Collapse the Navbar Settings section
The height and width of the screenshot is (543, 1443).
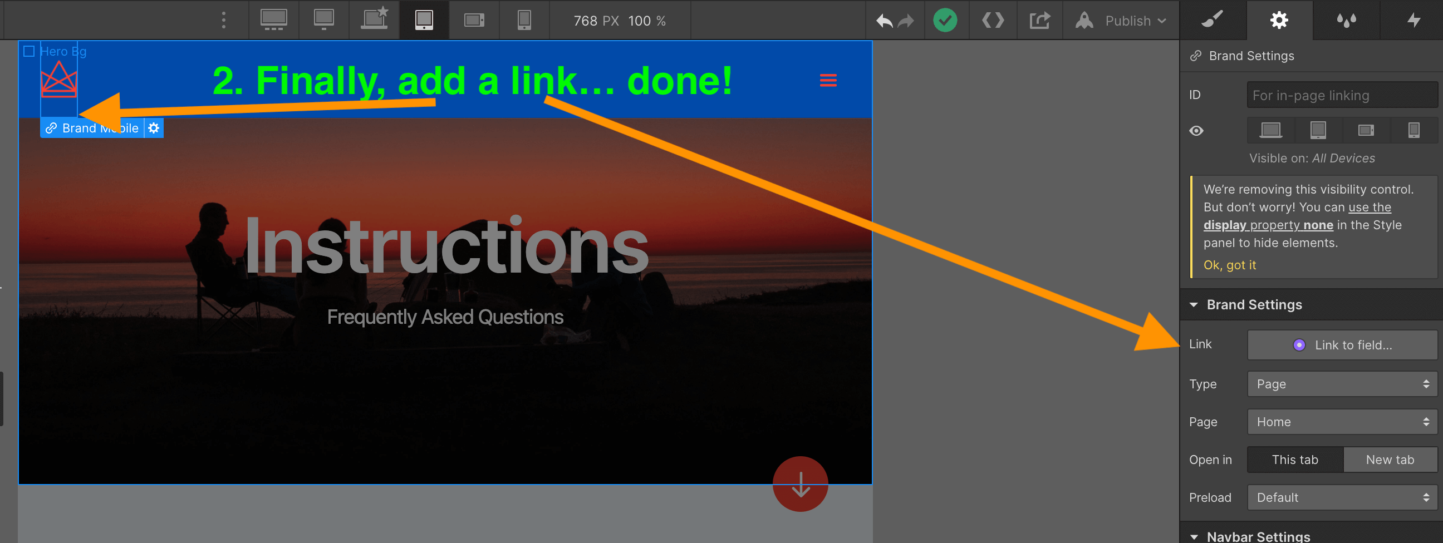click(x=1193, y=537)
